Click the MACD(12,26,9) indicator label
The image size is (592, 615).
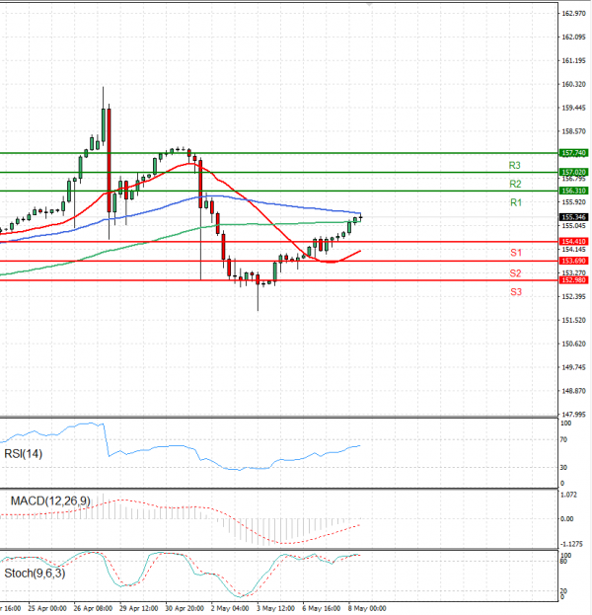tap(50, 500)
